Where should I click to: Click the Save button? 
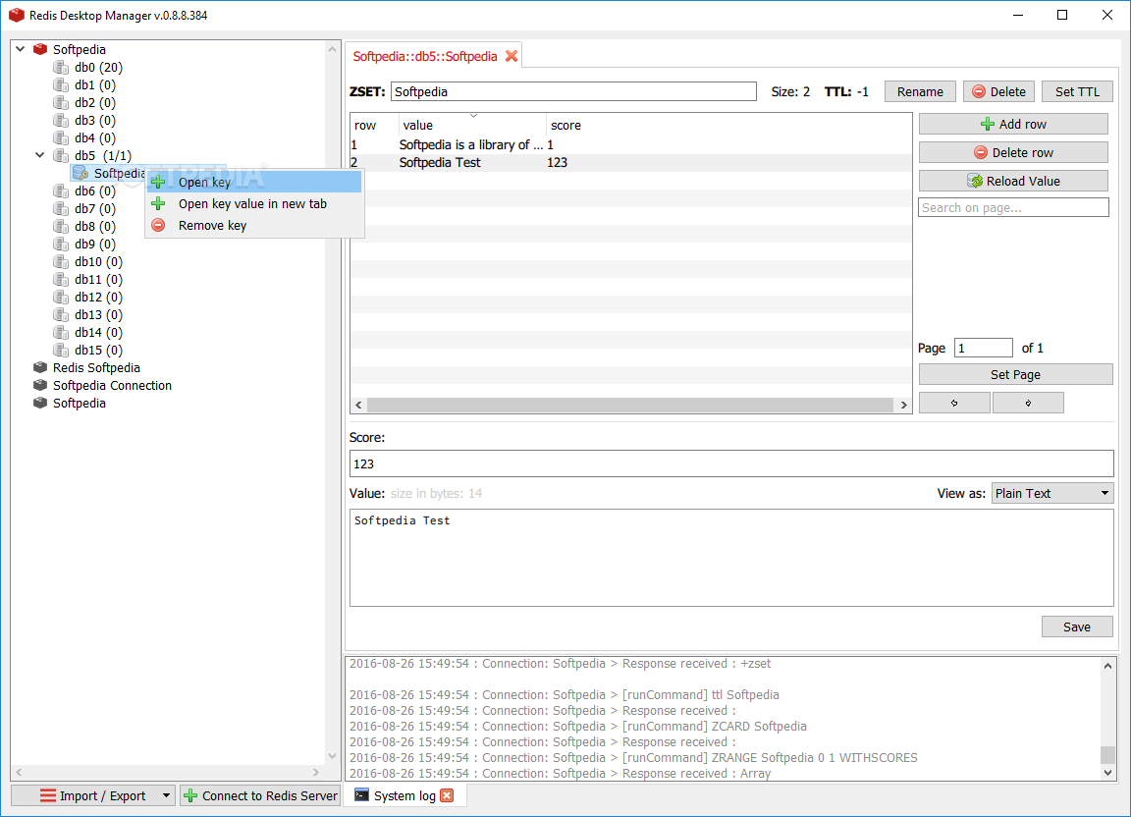[x=1077, y=627]
